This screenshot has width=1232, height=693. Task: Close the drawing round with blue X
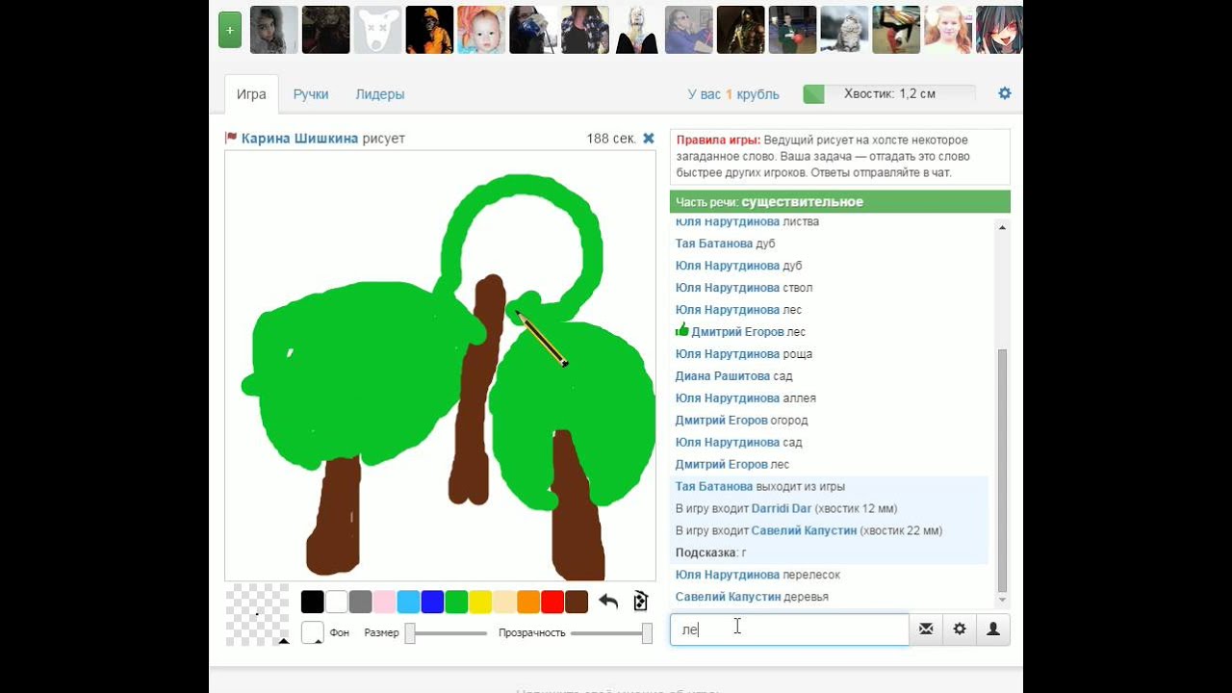click(649, 139)
